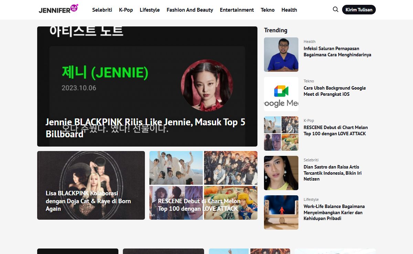Viewport: 413px width, 254px height.
Task: Click the Selebriti category label in Trending
Action: pyautogui.click(x=311, y=160)
